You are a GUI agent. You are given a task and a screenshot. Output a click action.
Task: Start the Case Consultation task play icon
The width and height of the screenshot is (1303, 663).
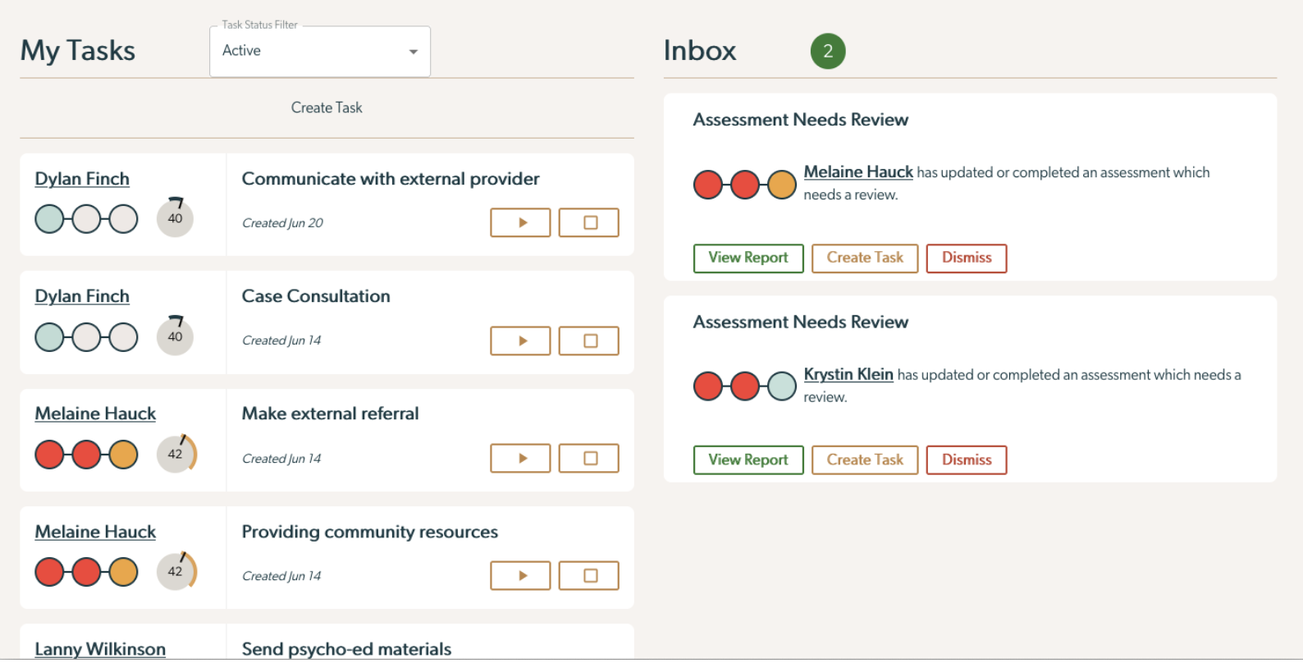point(520,341)
